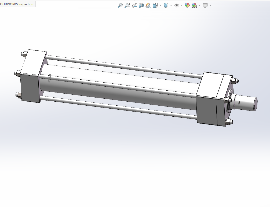Open Dynamic Annotation Views icon
270x207 pixels.
click(x=148, y=5)
